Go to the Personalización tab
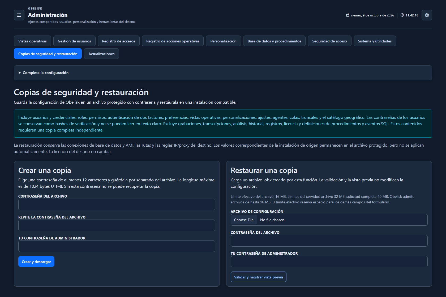This screenshot has height=297, width=446. [x=224, y=41]
